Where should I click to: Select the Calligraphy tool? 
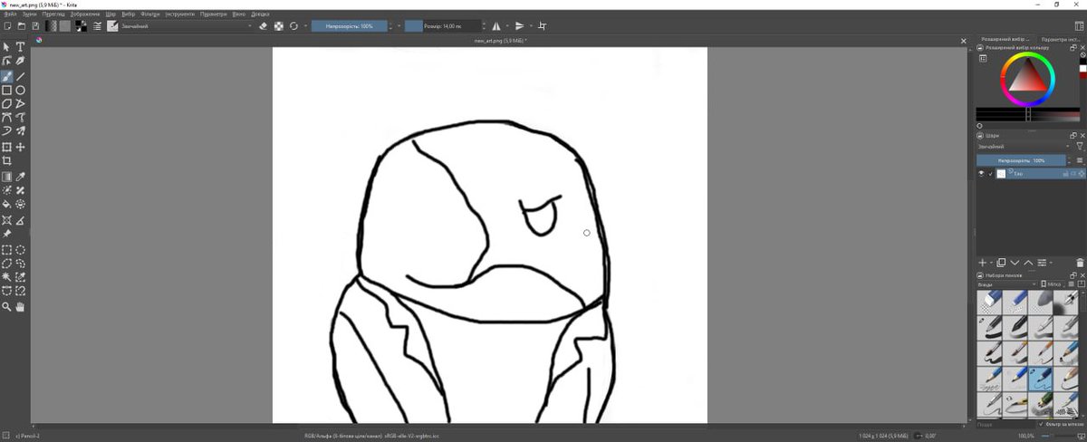[x=20, y=61]
